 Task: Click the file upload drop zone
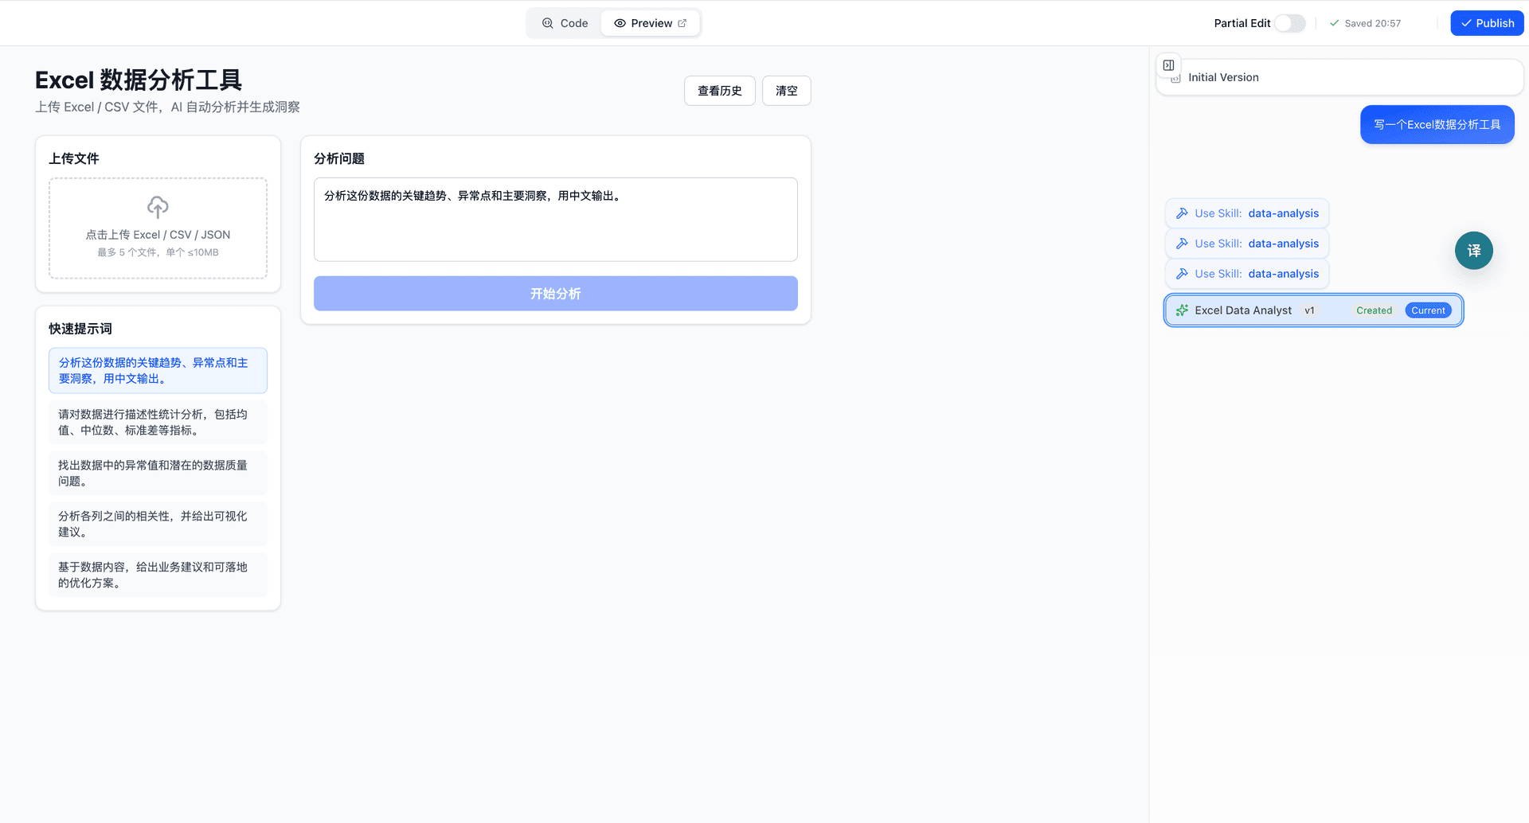(x=158, y=228)
